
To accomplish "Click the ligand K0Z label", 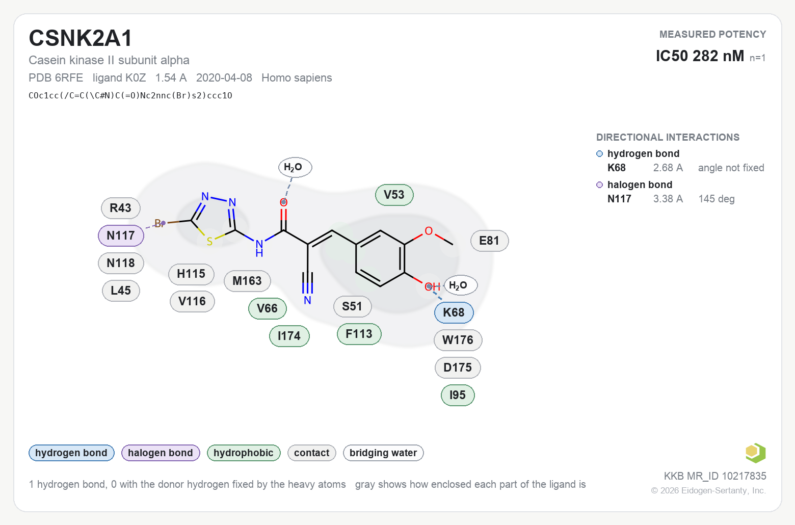I will pos(119,77).
